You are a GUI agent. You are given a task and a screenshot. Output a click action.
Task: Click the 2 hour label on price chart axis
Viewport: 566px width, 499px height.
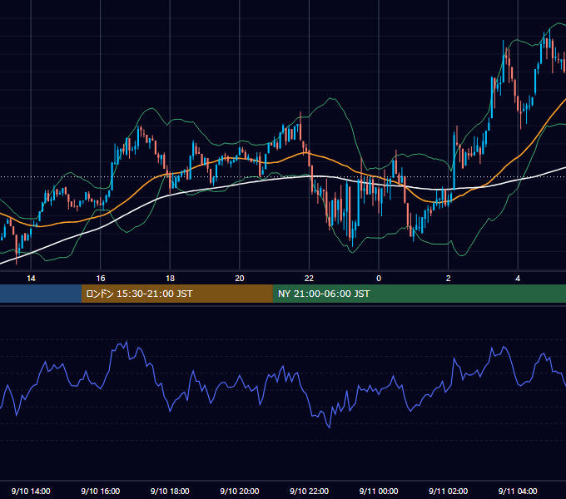tap(449, 279)
